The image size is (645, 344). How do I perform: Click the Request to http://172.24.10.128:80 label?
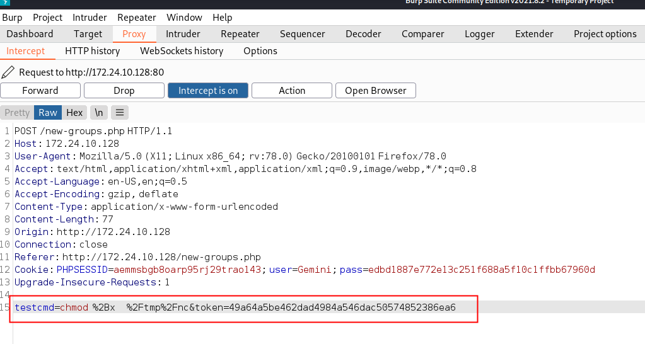pyautogui.click(x=91, y=72)
